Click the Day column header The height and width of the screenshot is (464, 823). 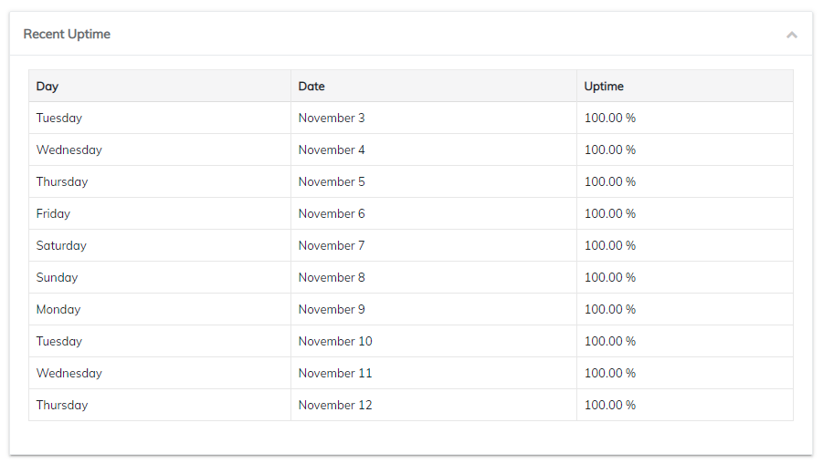[x=47, y=87]
